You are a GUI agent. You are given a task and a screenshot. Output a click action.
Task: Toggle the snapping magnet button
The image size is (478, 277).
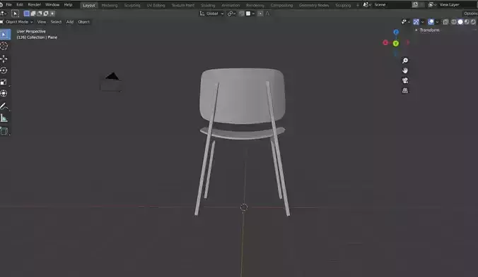coord(242,13)
